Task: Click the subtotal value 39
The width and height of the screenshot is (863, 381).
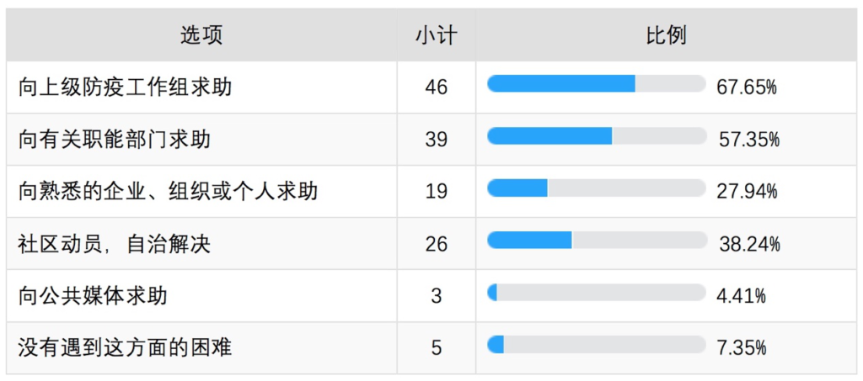Action: tap(436, 140)
